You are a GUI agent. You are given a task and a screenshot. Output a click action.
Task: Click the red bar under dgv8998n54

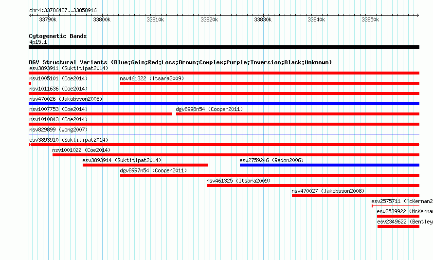(298, 114)
